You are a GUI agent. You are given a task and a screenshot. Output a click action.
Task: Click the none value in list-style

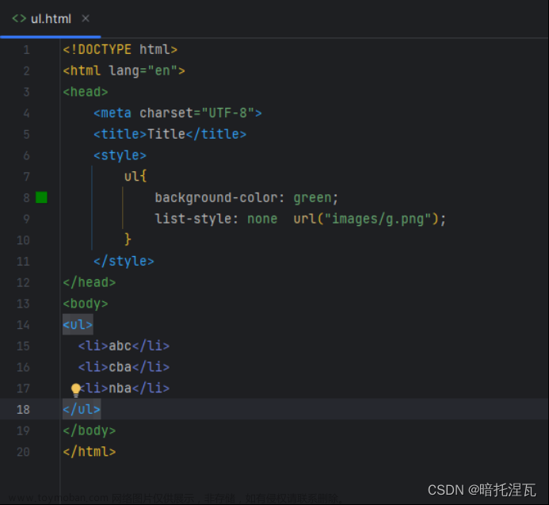(262, 219)
